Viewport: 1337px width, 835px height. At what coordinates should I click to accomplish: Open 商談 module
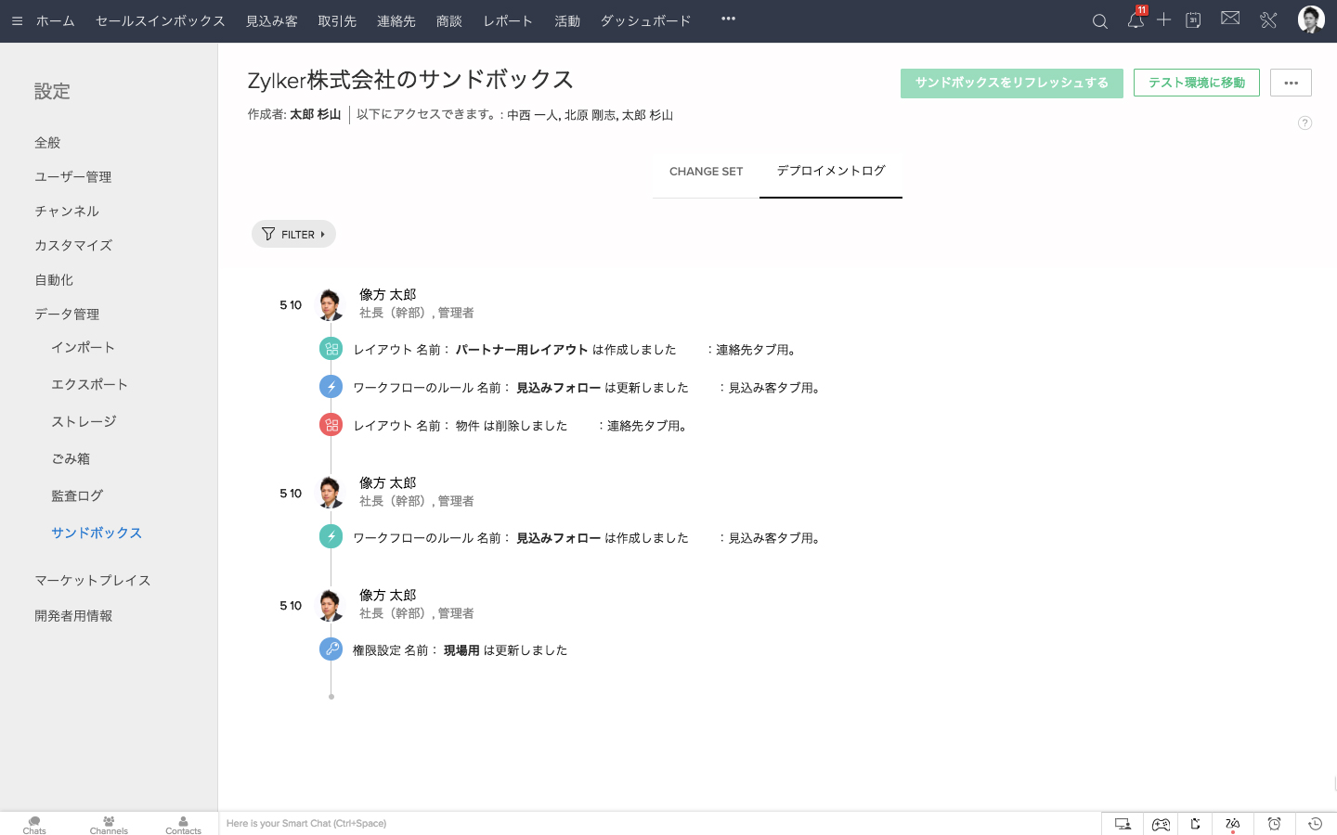click(x=449, y=20)
